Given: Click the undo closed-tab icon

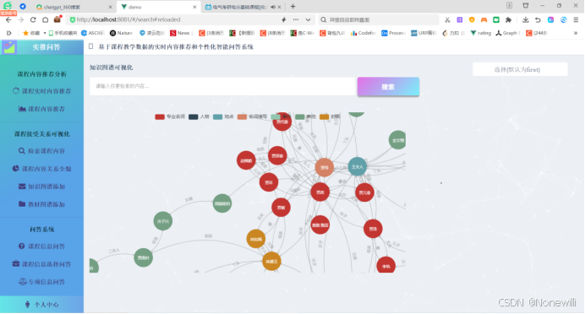Looking at the screenshot, I should (x=538, y=19).
